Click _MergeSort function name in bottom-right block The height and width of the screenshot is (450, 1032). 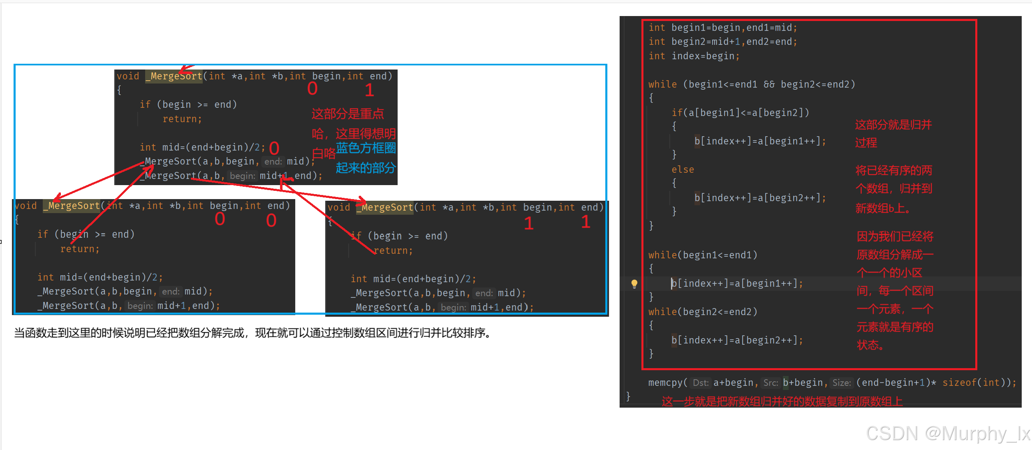pos(385,207)
